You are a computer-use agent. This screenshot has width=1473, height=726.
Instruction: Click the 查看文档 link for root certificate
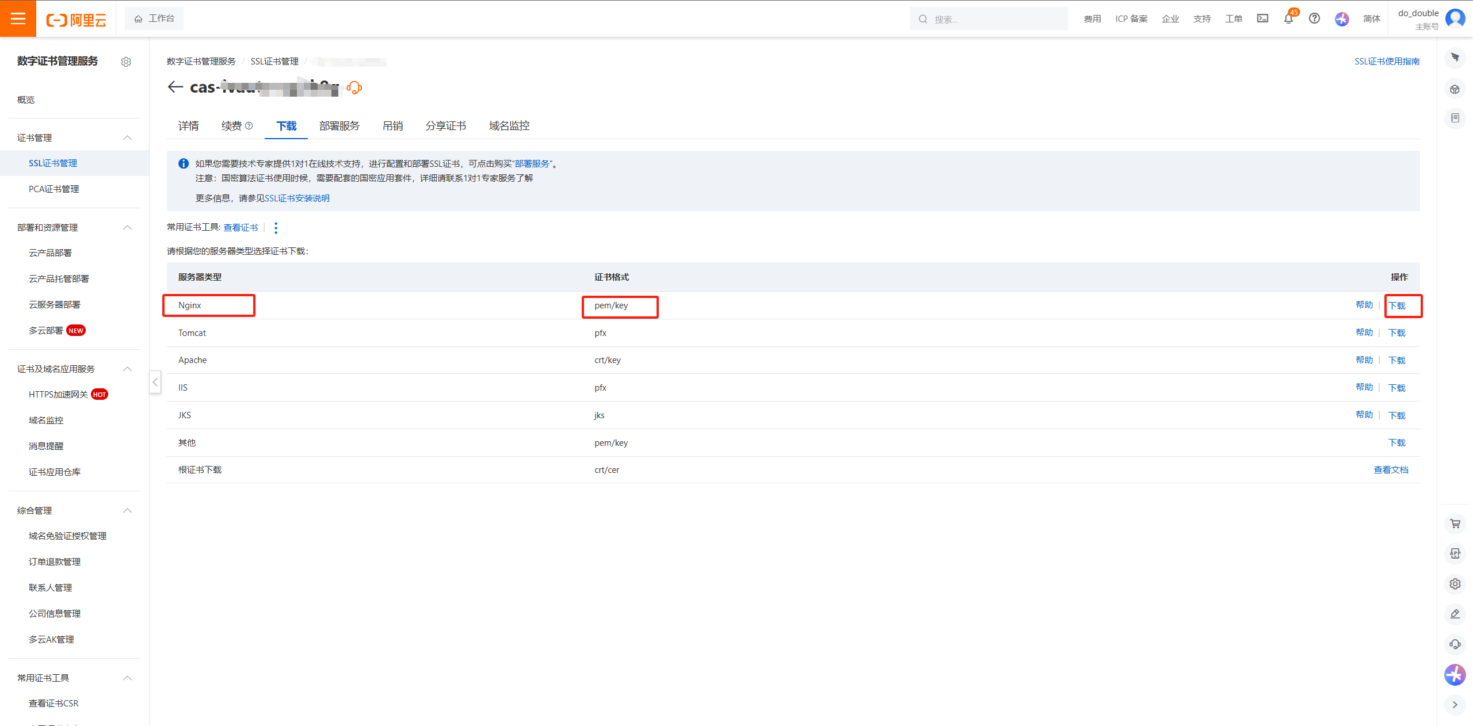pyautogui.click(x=1390, y=470)
